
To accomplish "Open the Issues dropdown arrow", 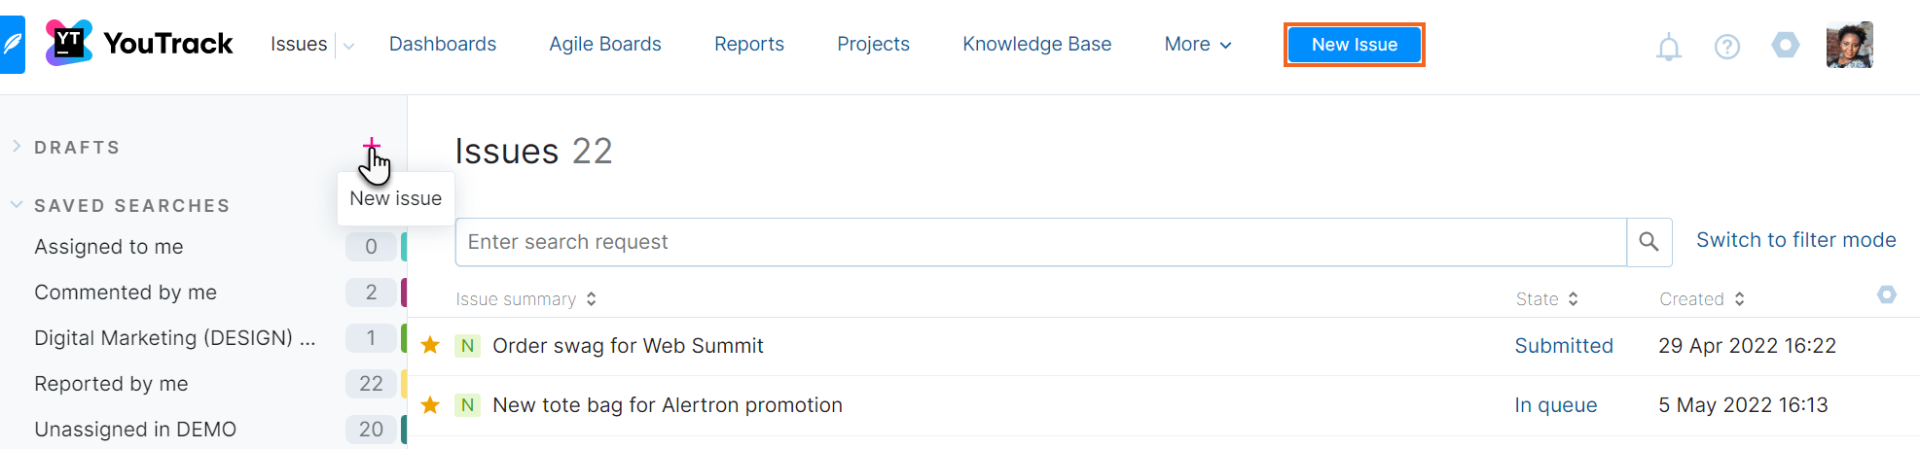I will [x=349, y=46].
